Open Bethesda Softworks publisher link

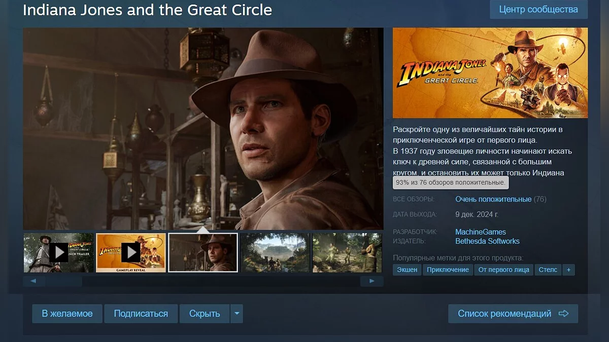coord(487,241)
